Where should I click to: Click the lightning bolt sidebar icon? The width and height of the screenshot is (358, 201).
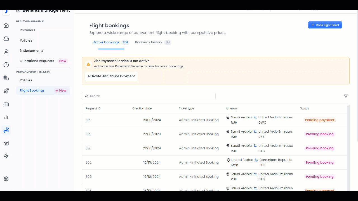click(x=6, y=156)
